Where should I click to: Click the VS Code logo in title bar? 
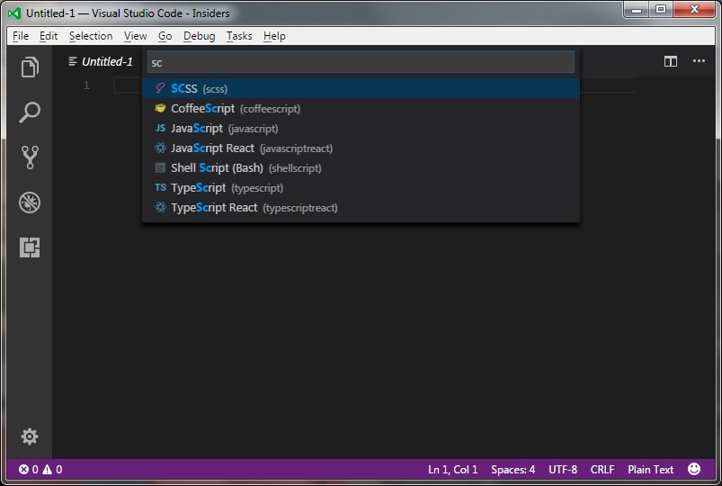[x=14, y=13]
